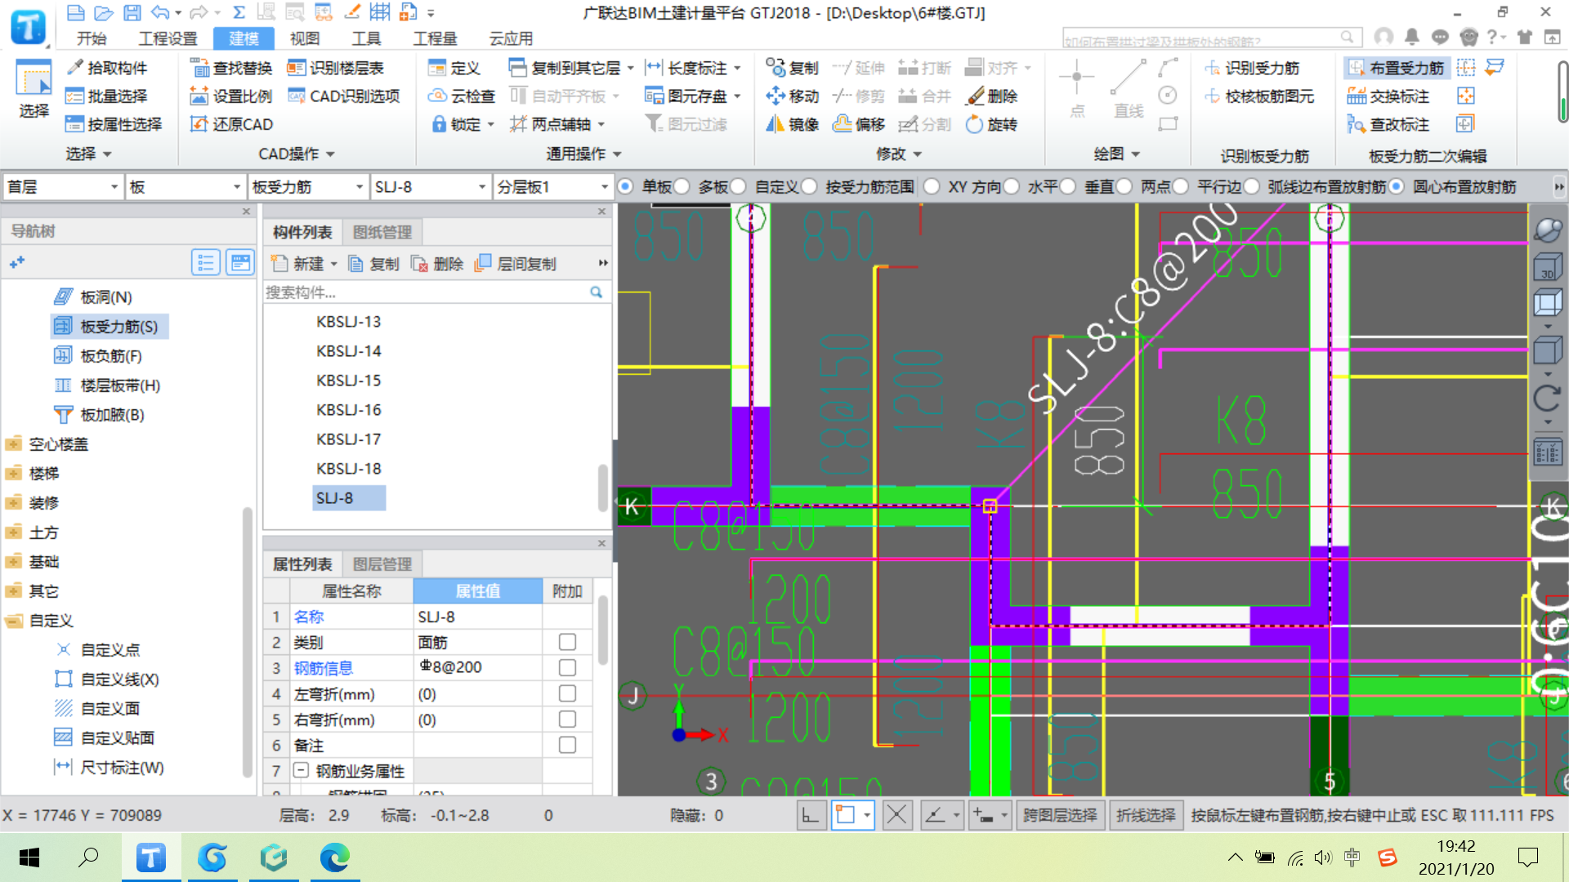Click the 汇总计算 sigma icon in quick access bar

239,12
